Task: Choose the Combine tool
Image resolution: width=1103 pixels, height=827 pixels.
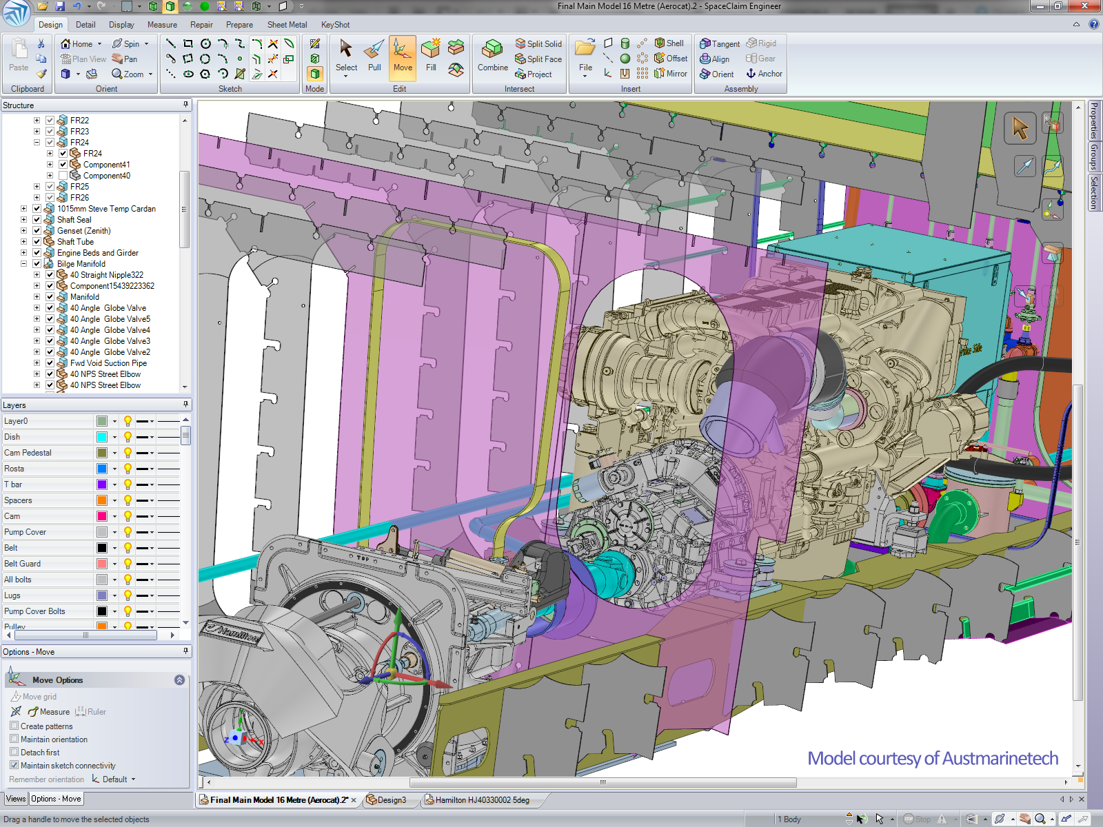Action: (492, 55)
